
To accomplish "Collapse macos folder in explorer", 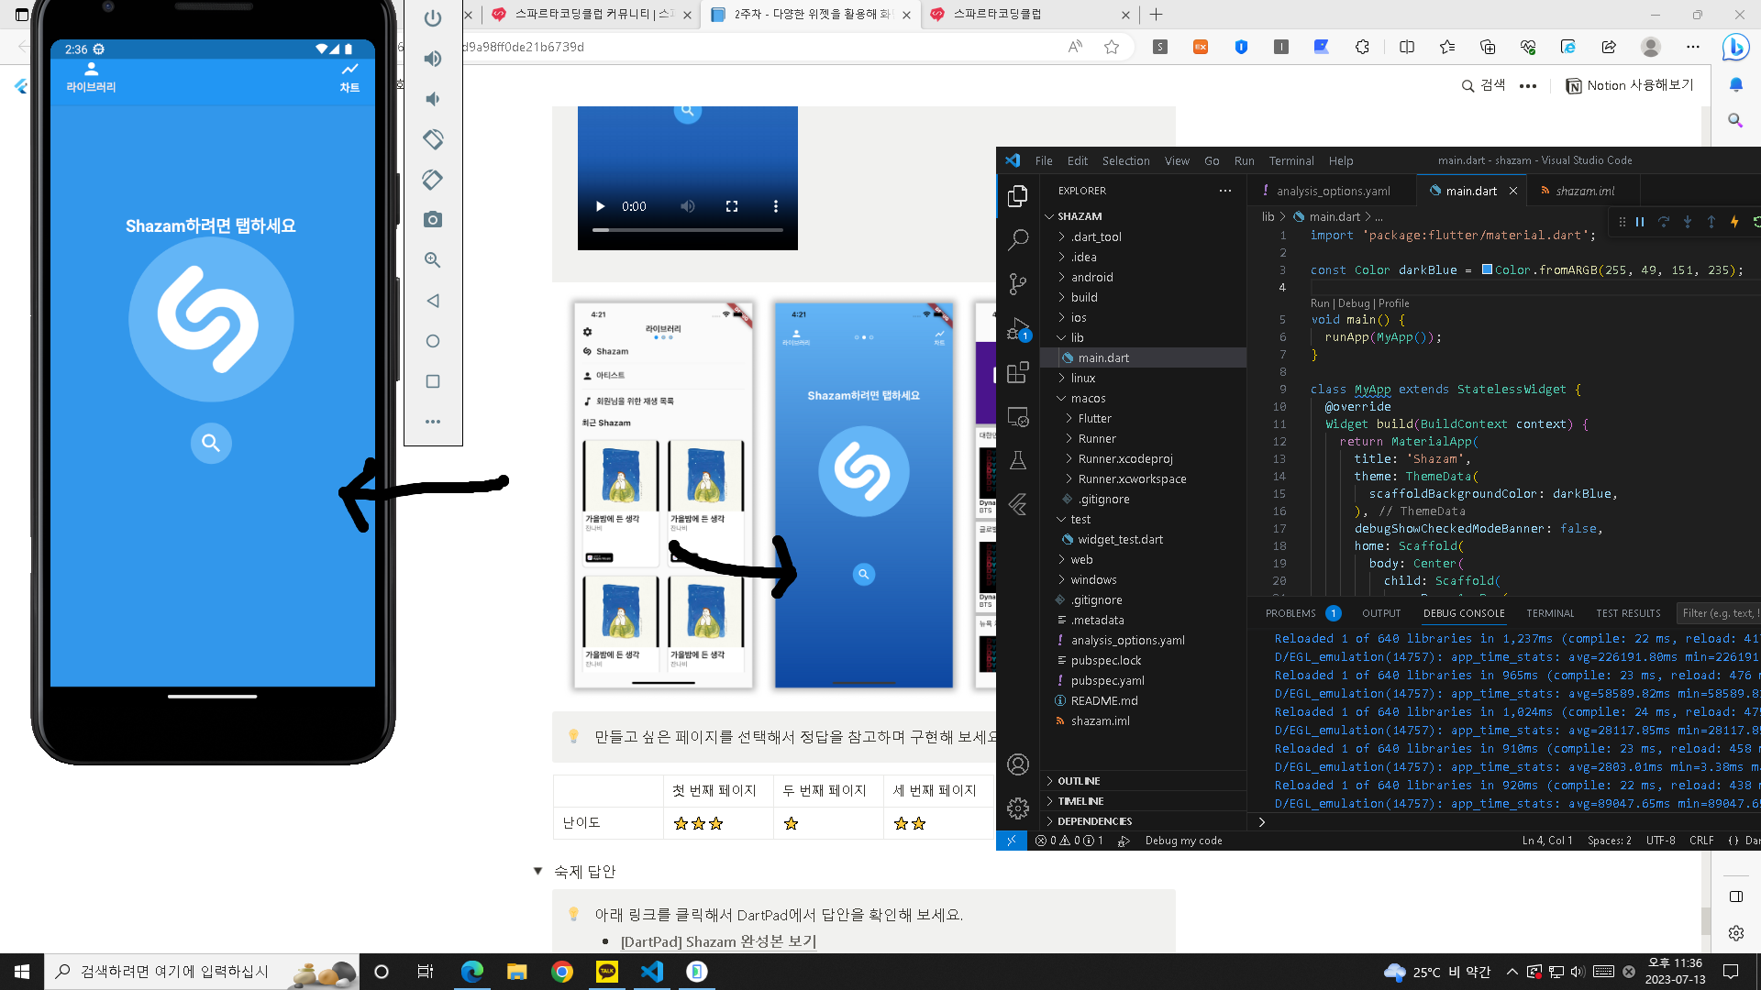I will pos(1088,398).
